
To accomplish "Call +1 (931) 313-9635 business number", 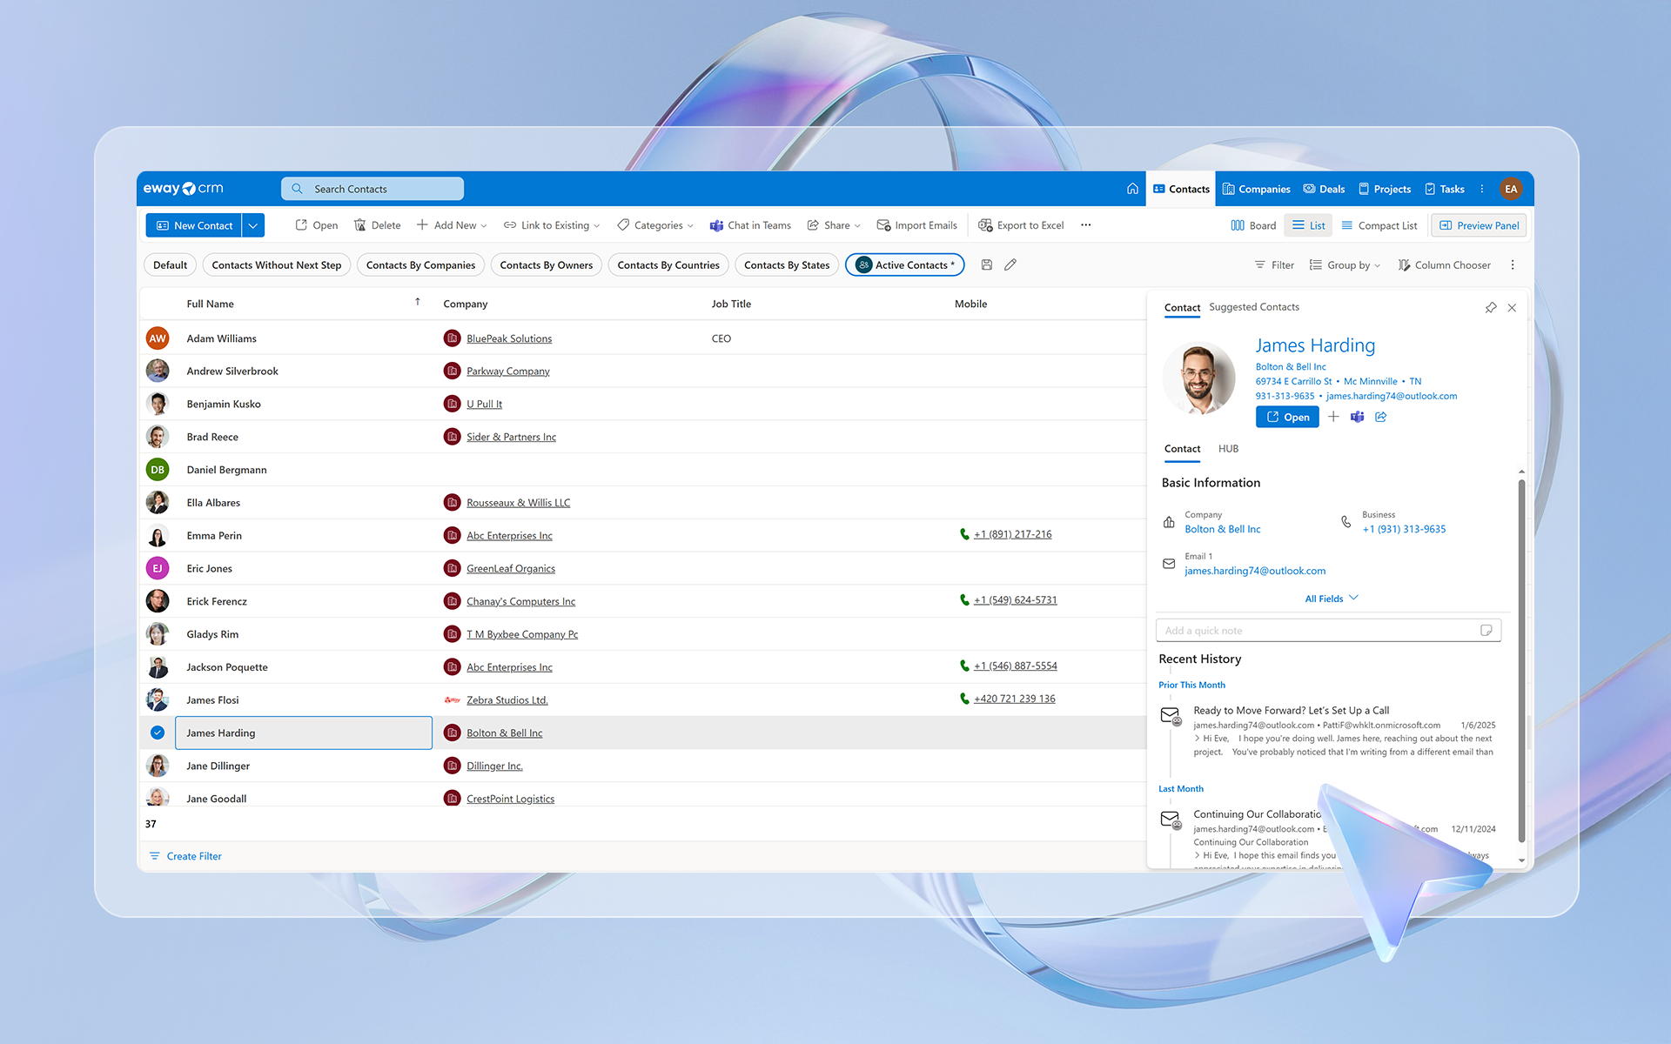I will (x=1404, y=529).
